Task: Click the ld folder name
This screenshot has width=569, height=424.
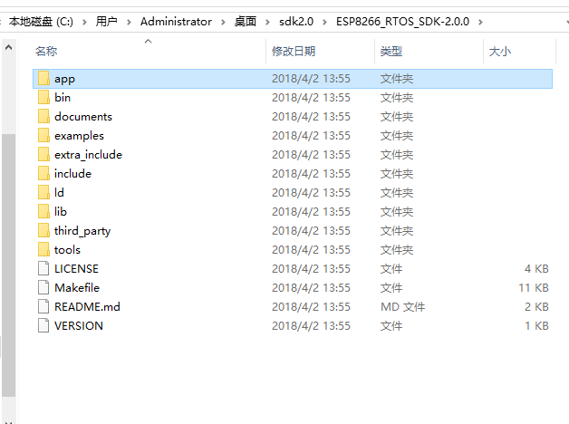Action: 59,193
